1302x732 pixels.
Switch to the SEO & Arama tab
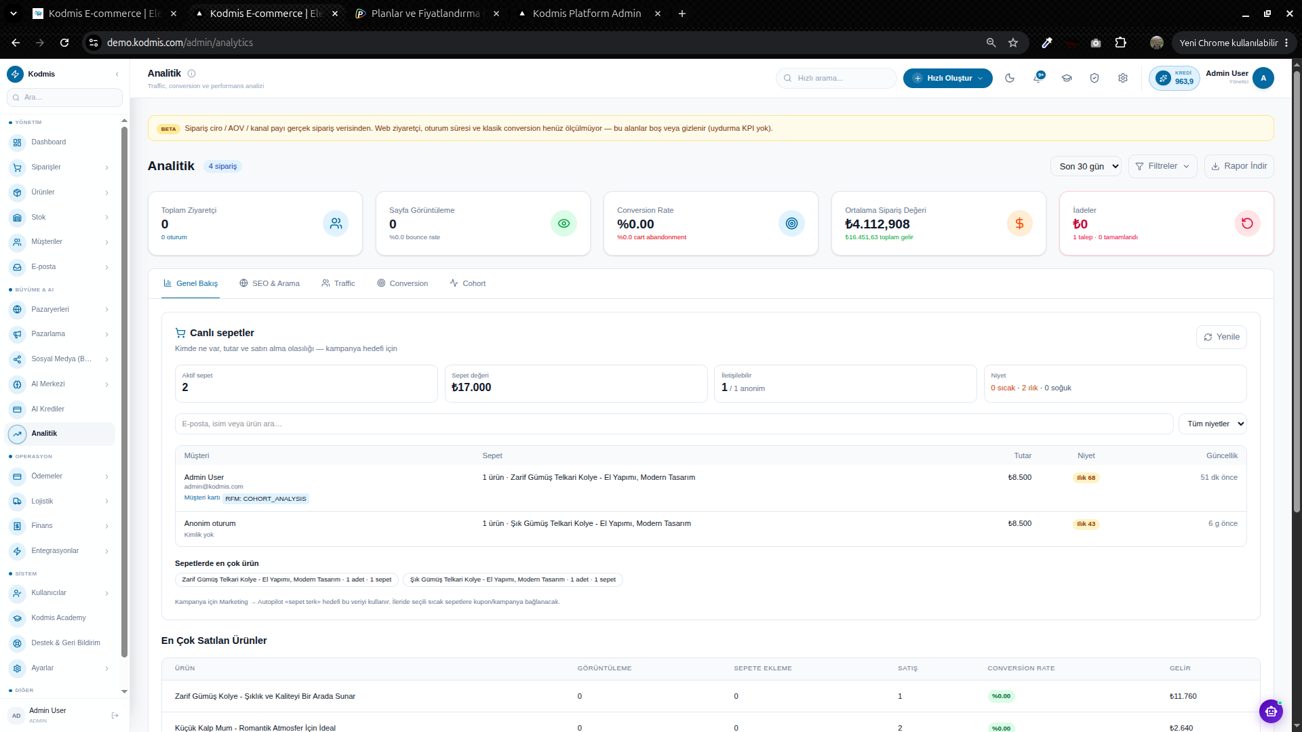269,283
